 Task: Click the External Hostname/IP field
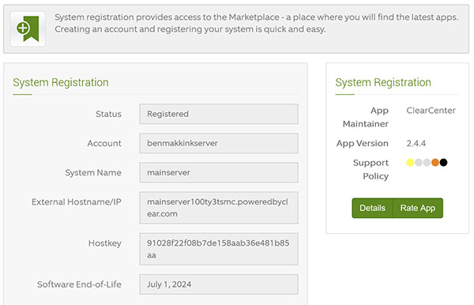pyautogui.click(x=219, y=208)
